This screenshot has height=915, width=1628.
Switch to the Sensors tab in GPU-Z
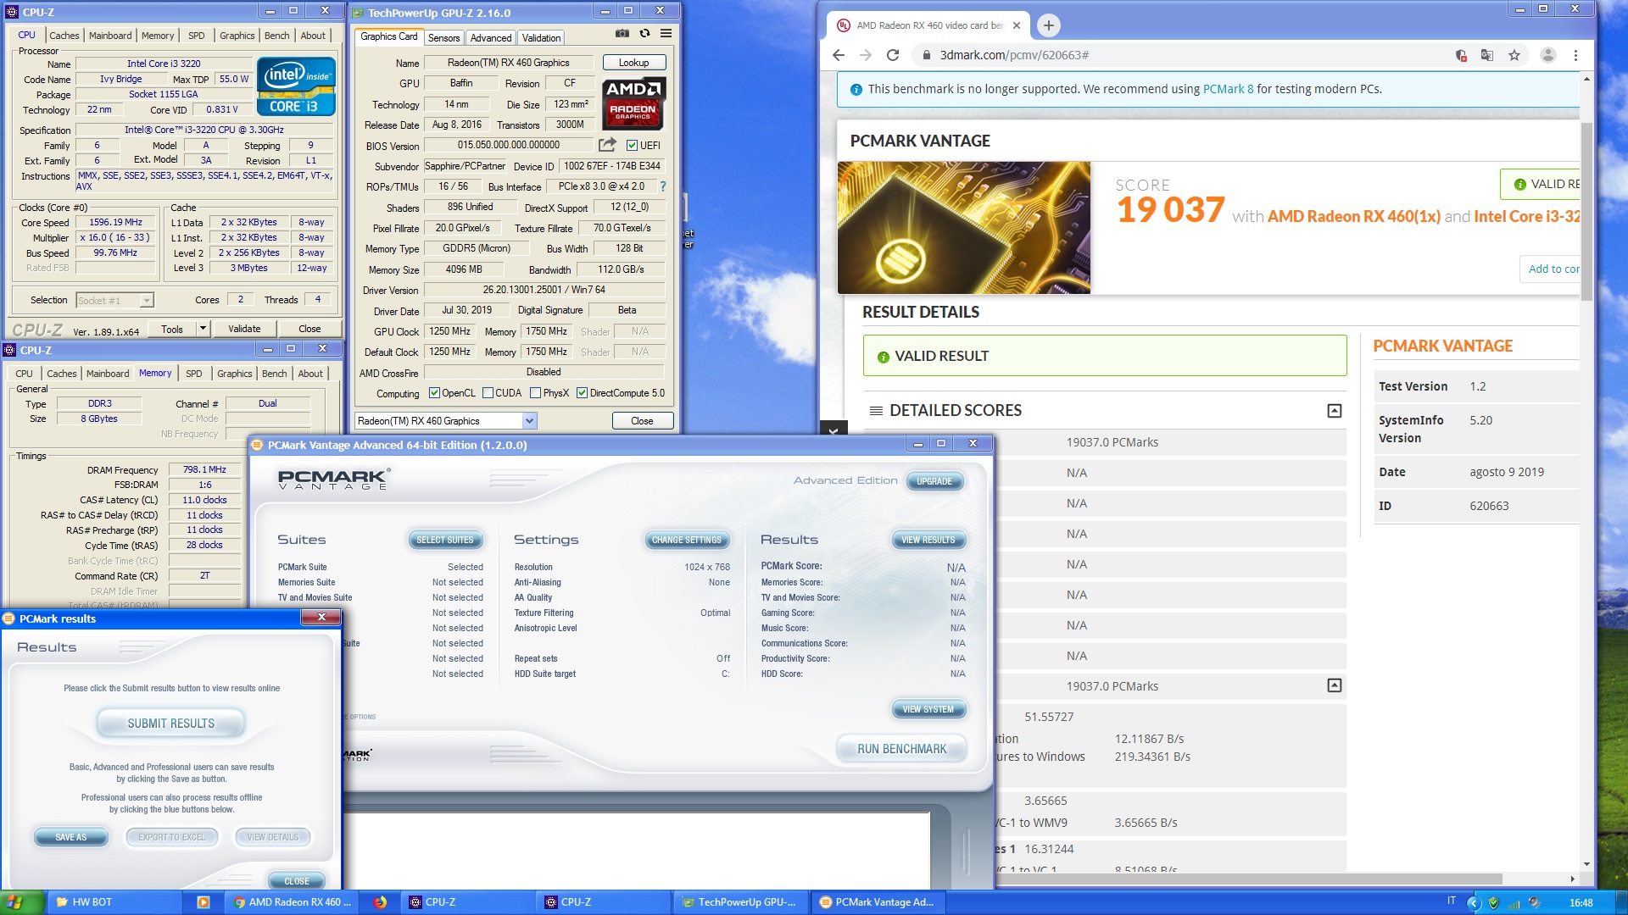(443, 38)
